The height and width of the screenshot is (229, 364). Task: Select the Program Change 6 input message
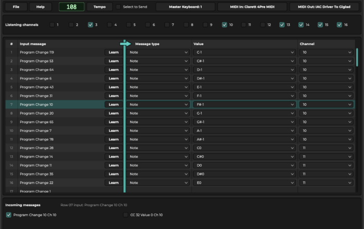[36, 78]
